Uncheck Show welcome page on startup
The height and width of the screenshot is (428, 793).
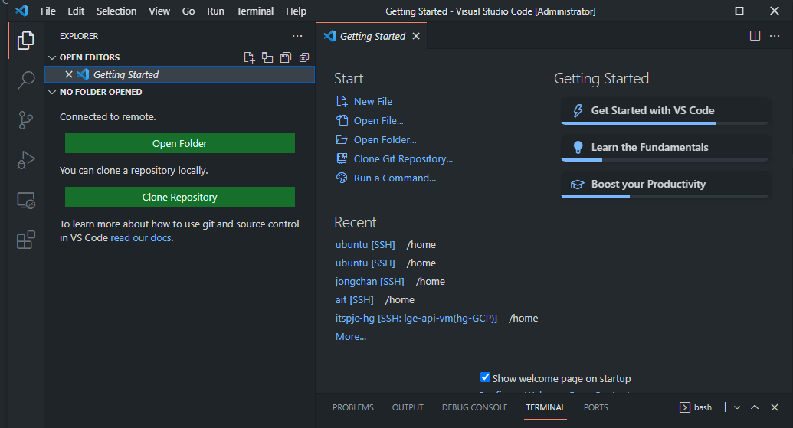click(x=485, y=377)
